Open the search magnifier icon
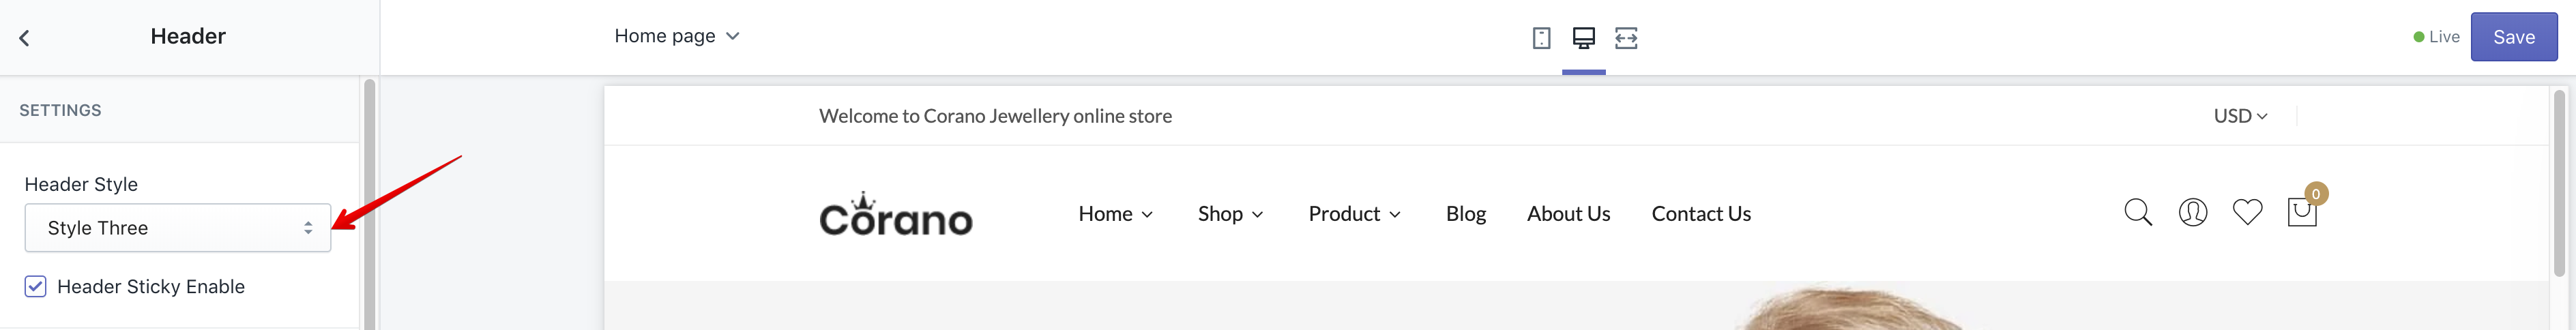Viewport: 2576px width, 330px height. tap(2137, 213)
